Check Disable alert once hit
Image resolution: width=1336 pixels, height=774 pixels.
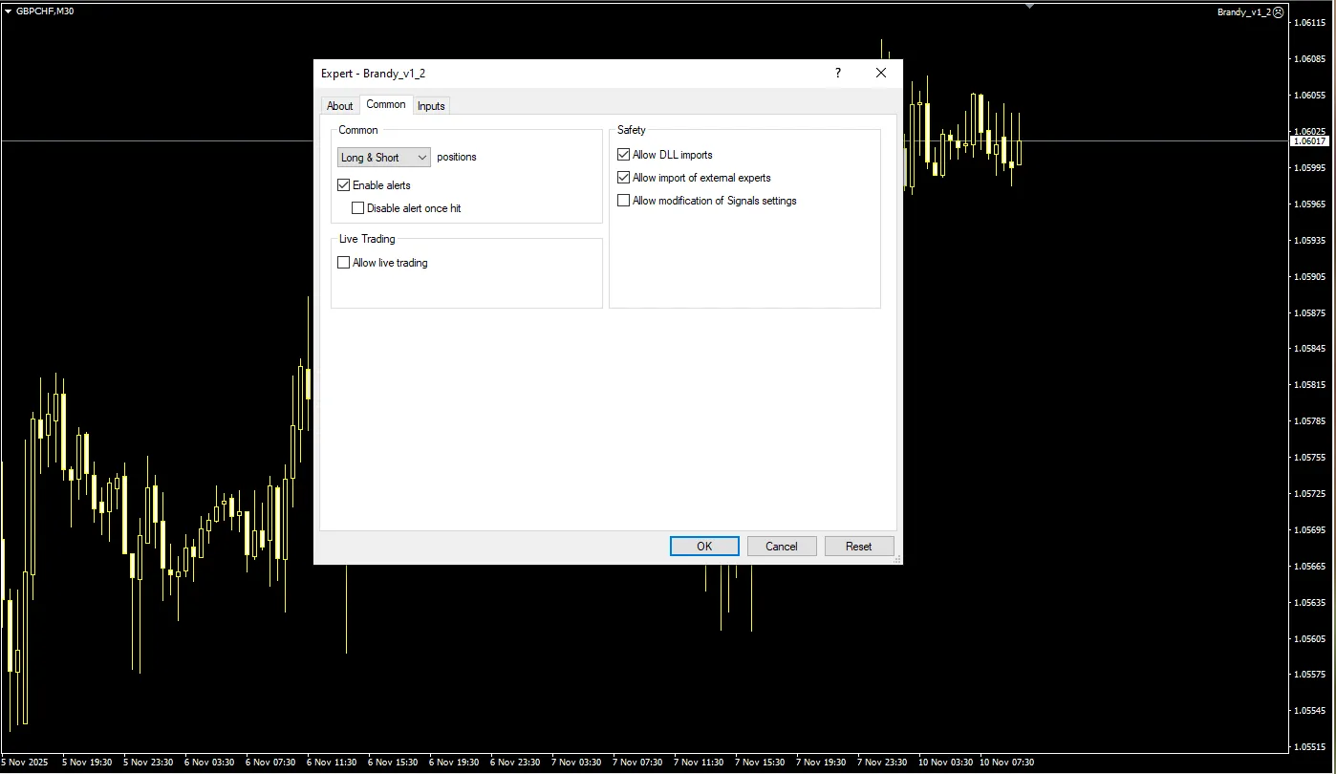tap(358, 208)
